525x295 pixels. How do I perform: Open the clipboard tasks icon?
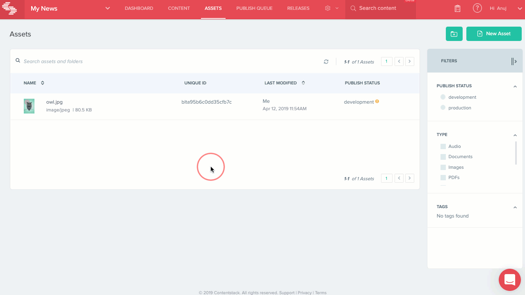click(457, 8)
